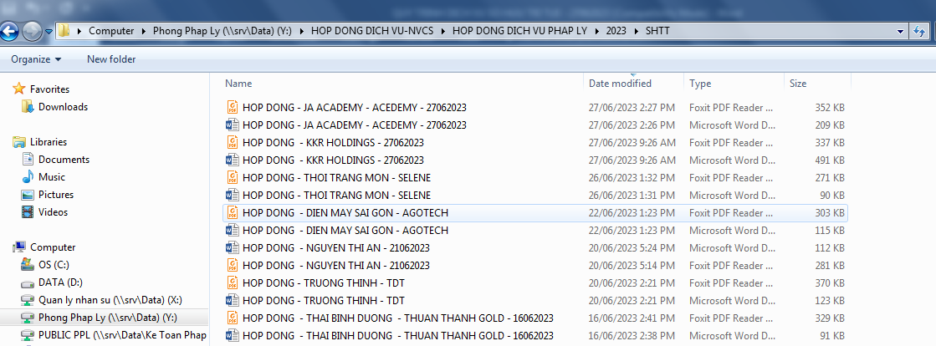Expand the breadcrumb arrow after 2023
This screenshot has width=936, height=346.
click(636, 31)
